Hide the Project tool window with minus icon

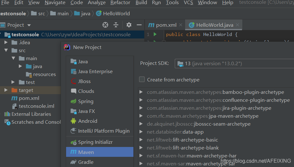139,25
